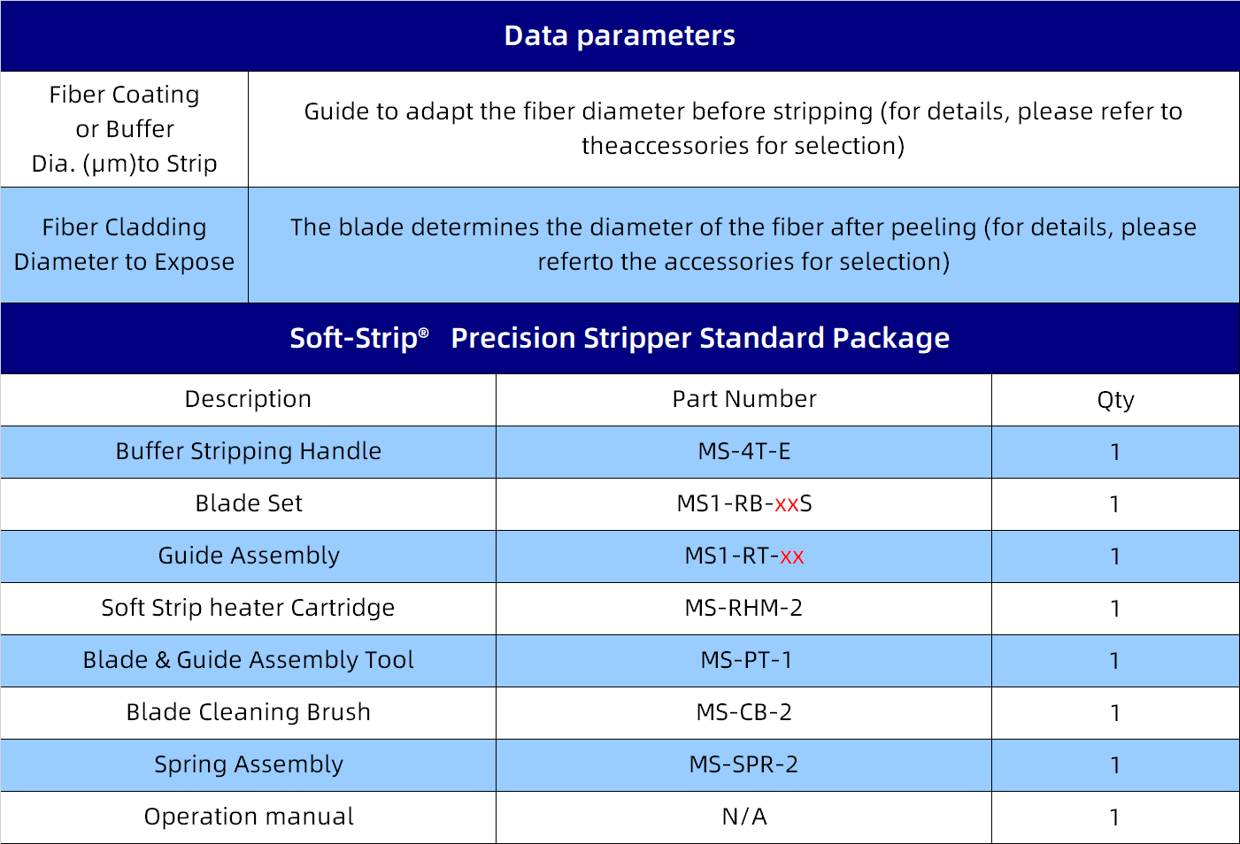The width and height of the screenshot is (1240, 844).
Task: Select the guide fiber diameter description text
Action: tap(743, 128)
